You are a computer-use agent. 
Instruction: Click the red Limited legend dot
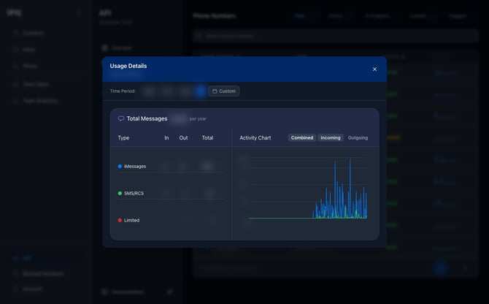point(120,220)
